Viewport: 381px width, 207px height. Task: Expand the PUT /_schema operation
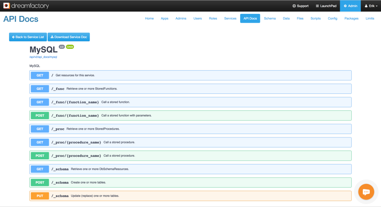point(190,196)
